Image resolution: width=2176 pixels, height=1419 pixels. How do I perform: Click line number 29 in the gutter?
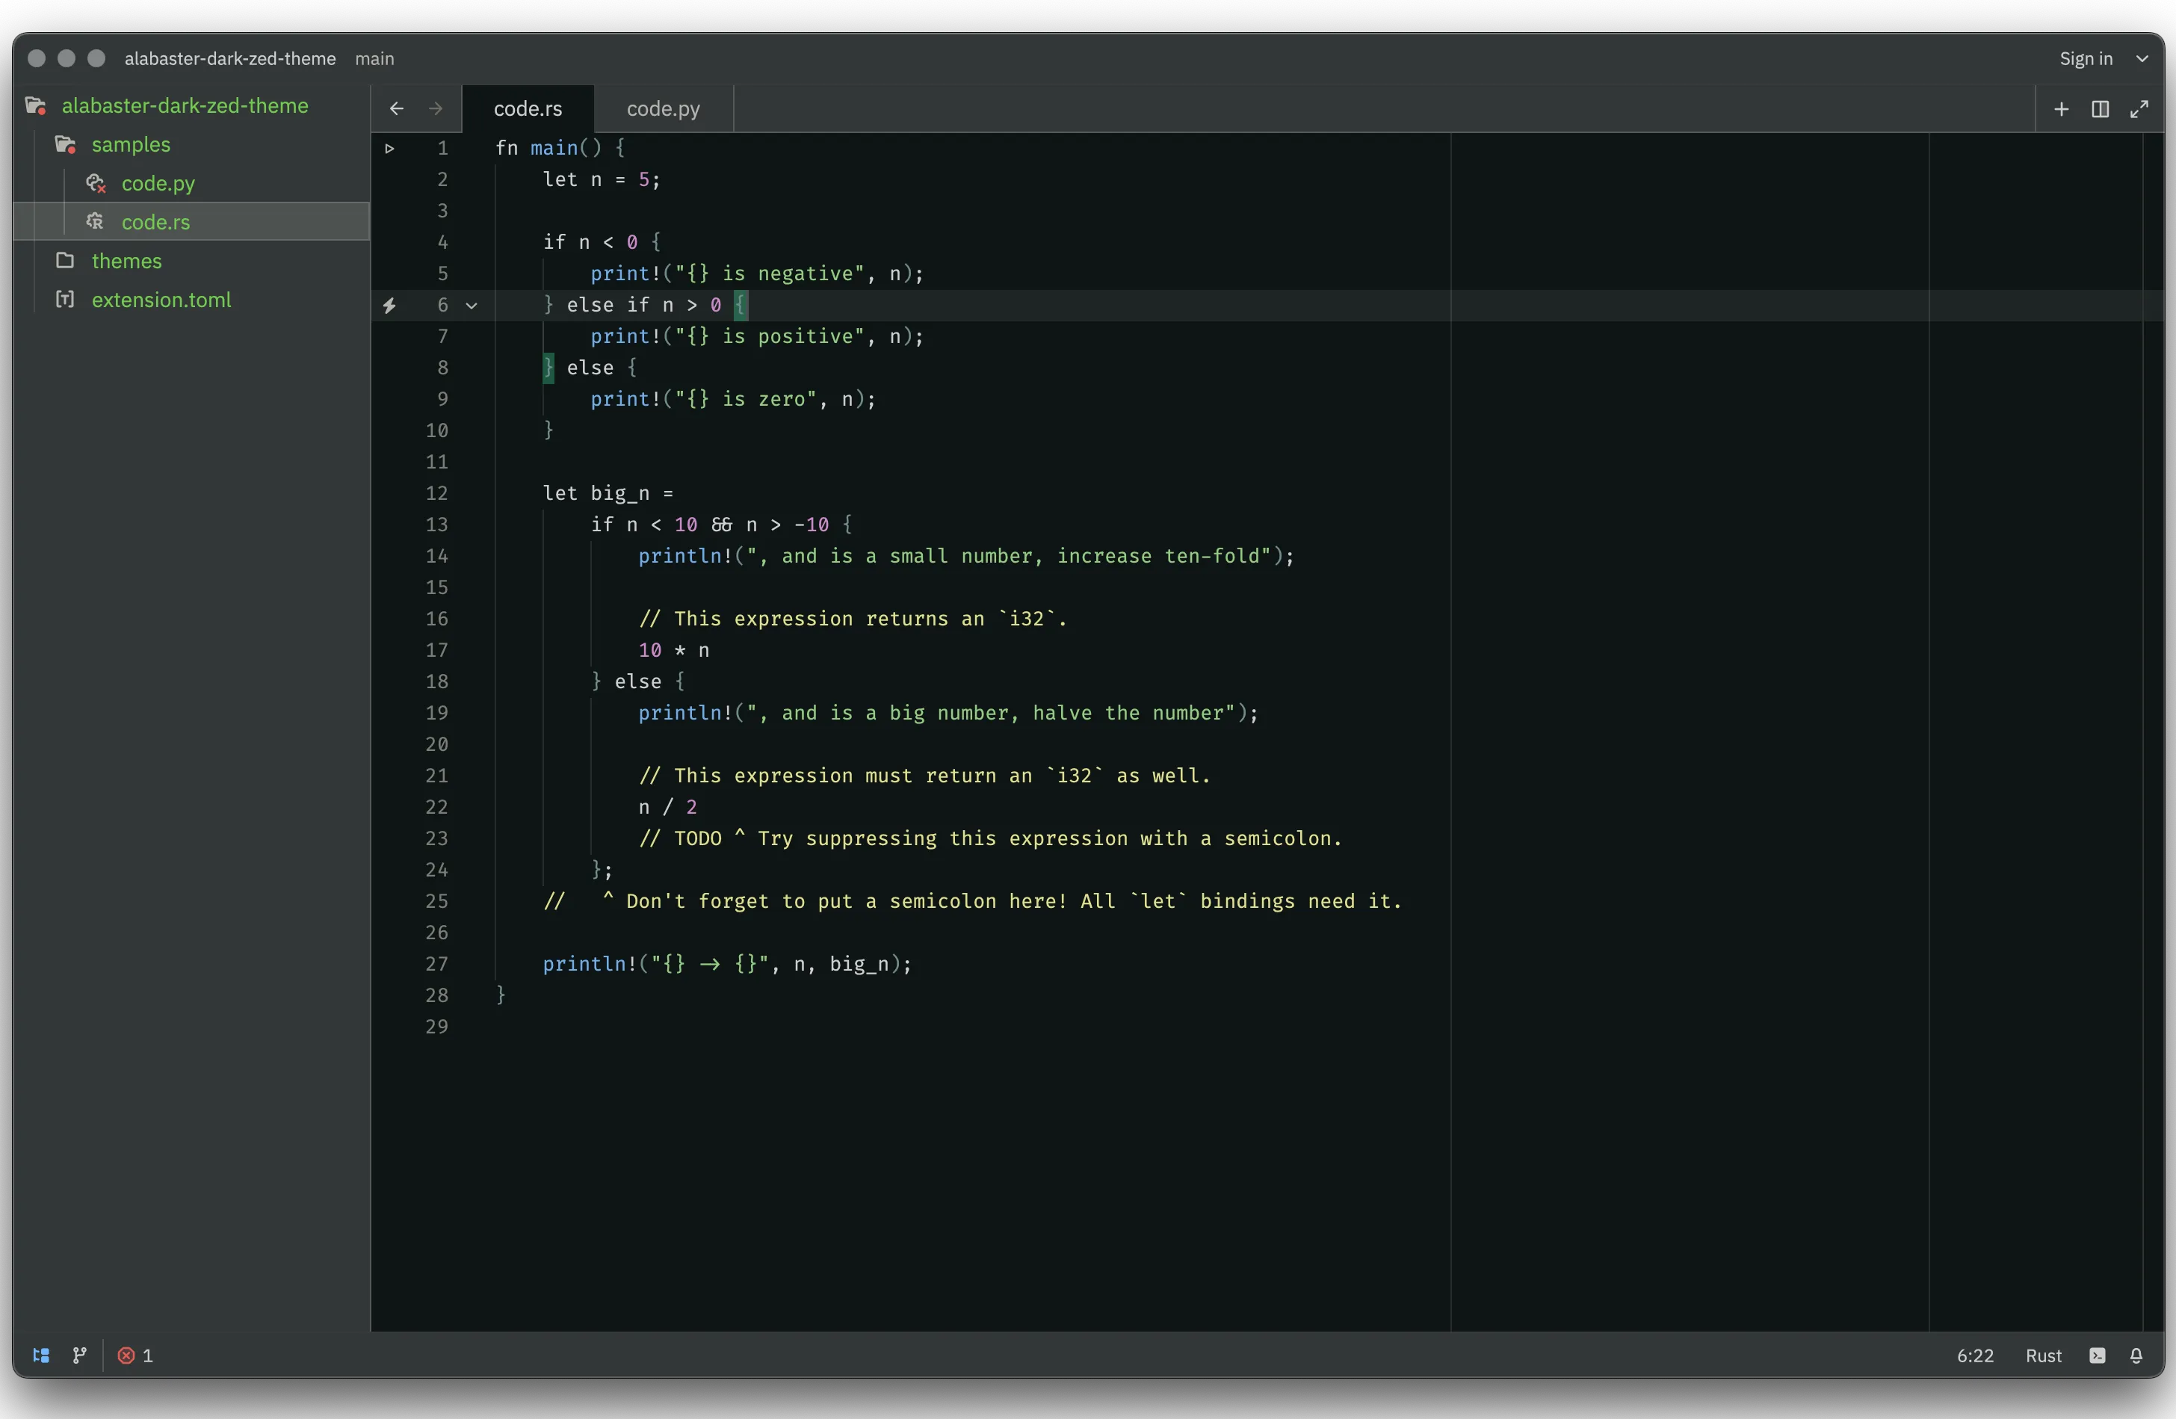pos(437,1027)
